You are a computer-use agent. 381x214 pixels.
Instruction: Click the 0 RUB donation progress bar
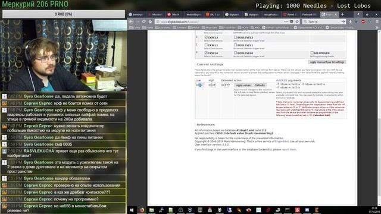point(64,14)
